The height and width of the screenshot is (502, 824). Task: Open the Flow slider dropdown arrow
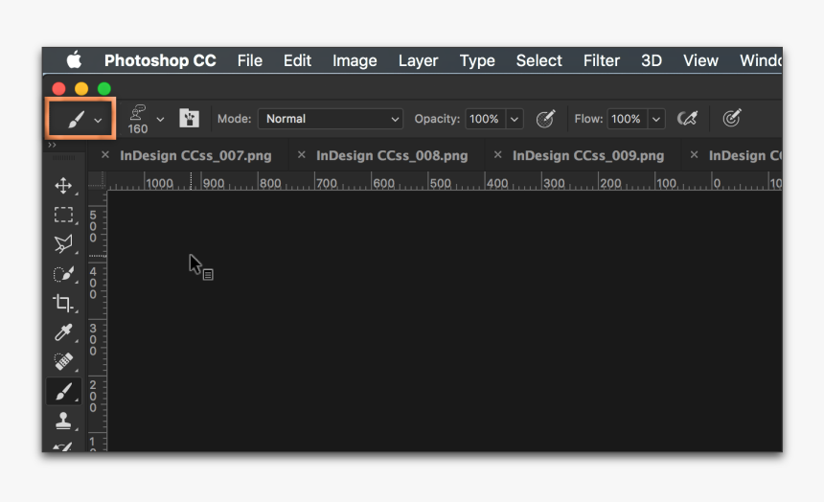pyautogui.click(x=656, y=119)
